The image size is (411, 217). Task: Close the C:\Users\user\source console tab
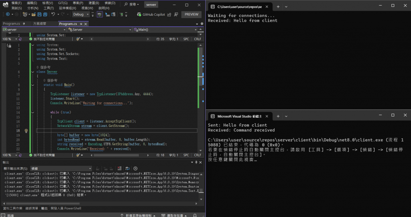pos(267,6)
